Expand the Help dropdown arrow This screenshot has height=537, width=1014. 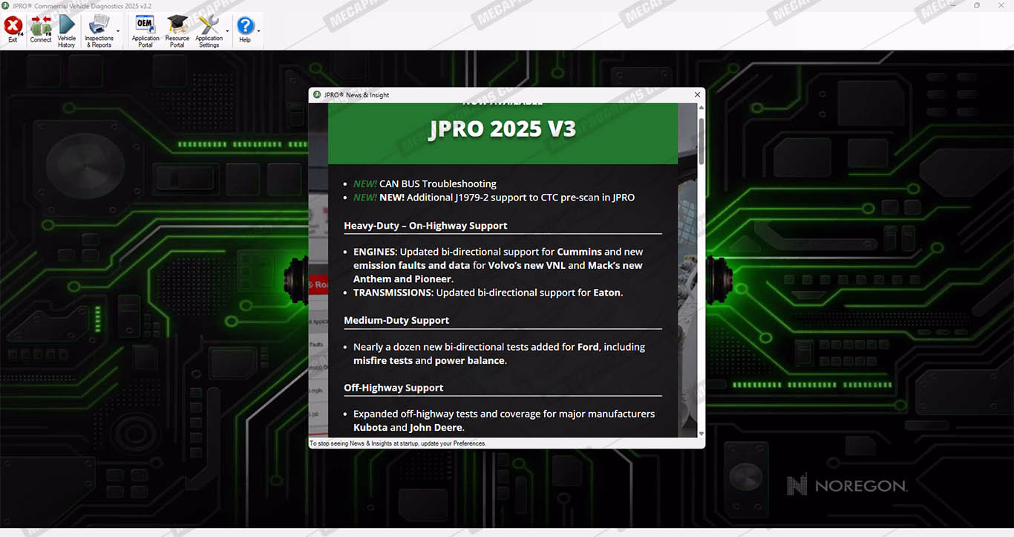258,31
